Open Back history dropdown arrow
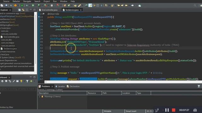The height and width of the screenshot is (113, 202). coord(129,6)
